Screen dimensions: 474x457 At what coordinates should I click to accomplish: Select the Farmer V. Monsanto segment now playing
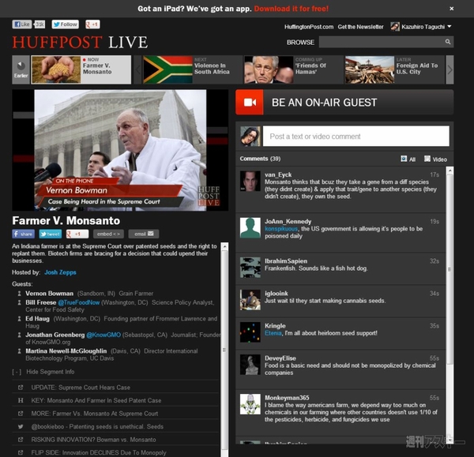(x=81, y=69)
